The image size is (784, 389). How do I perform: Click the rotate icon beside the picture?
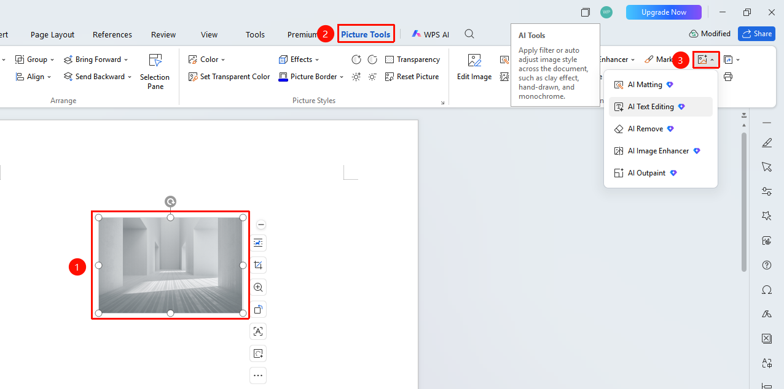point(258,309)
